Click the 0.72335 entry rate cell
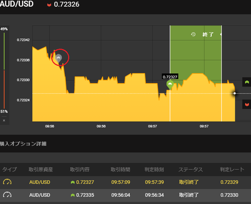Viewport: 251px width, 204px height. click(x=83, y=195)
